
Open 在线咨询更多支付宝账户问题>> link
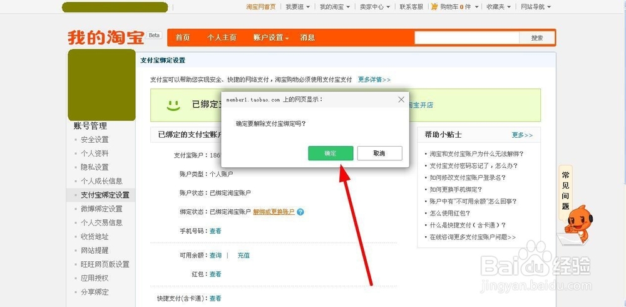(x=473, y=237)
